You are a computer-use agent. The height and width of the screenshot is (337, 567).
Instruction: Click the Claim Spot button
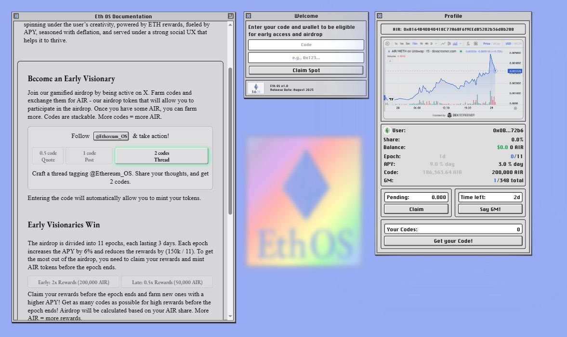click(x=306, y=70)
